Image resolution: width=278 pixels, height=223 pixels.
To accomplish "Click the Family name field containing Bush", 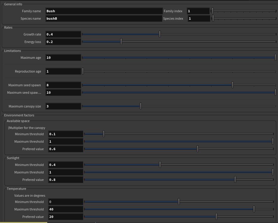I will pyautogui.click(x=104, y=11).
